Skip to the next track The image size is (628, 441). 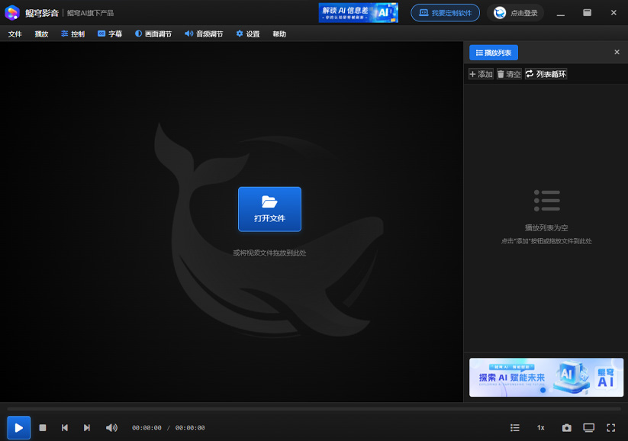[x=87, y=428]
